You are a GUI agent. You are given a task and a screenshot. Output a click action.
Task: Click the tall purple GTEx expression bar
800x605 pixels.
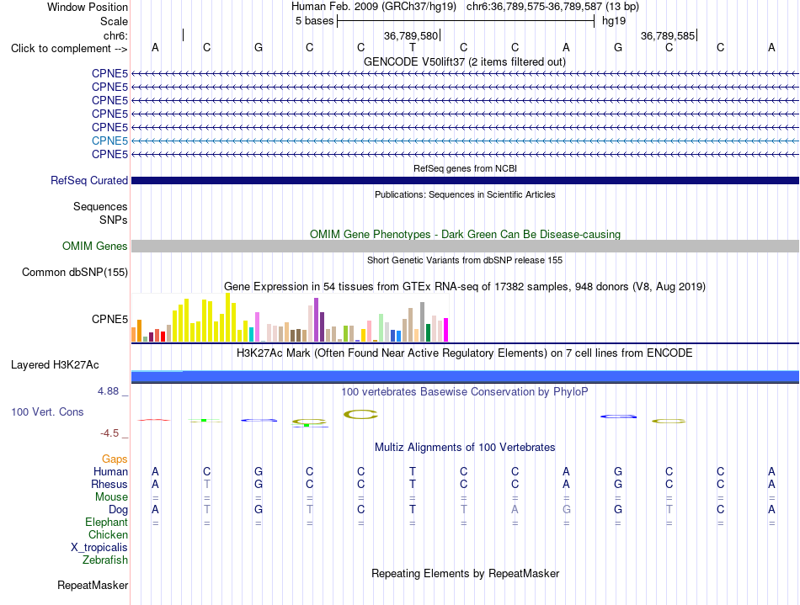point(317,320)
